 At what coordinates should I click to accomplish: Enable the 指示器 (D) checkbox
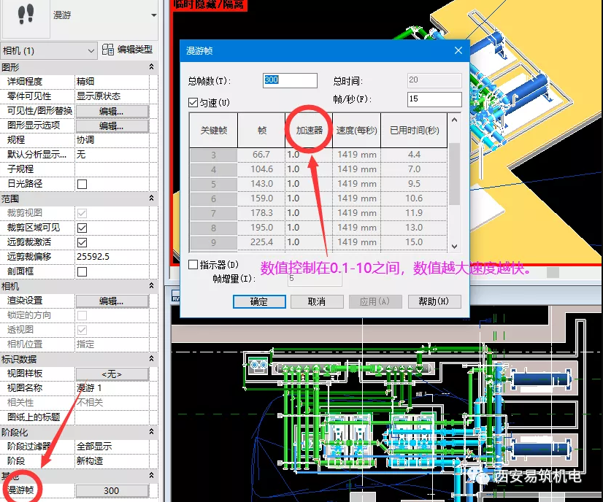[x=193, y=264]
